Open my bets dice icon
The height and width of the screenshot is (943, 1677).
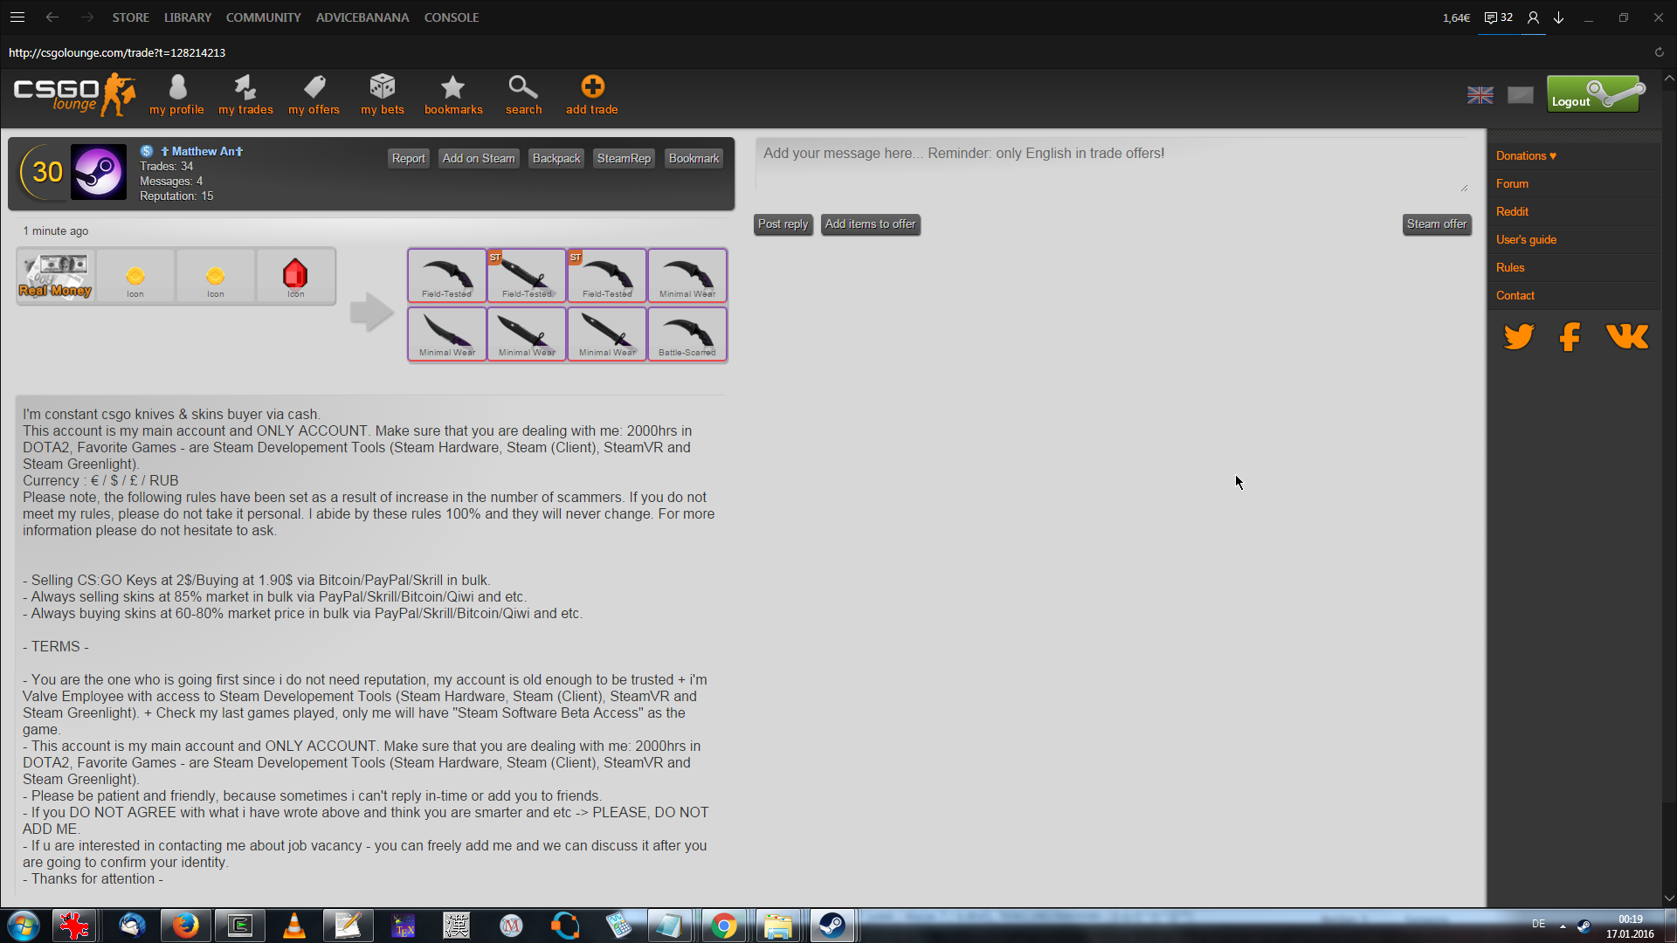click(x=383, y=87)
